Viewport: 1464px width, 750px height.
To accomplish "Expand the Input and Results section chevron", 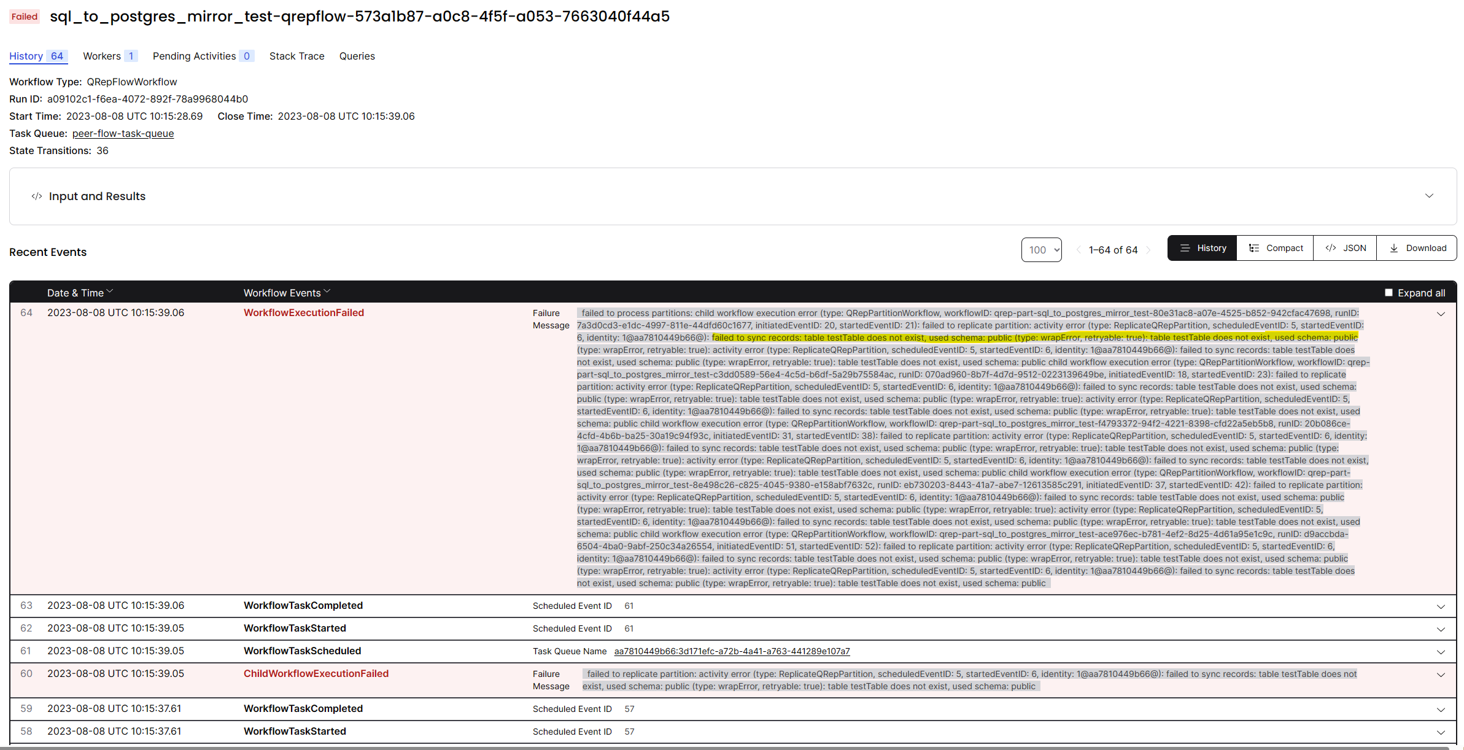I will 1429,196.
